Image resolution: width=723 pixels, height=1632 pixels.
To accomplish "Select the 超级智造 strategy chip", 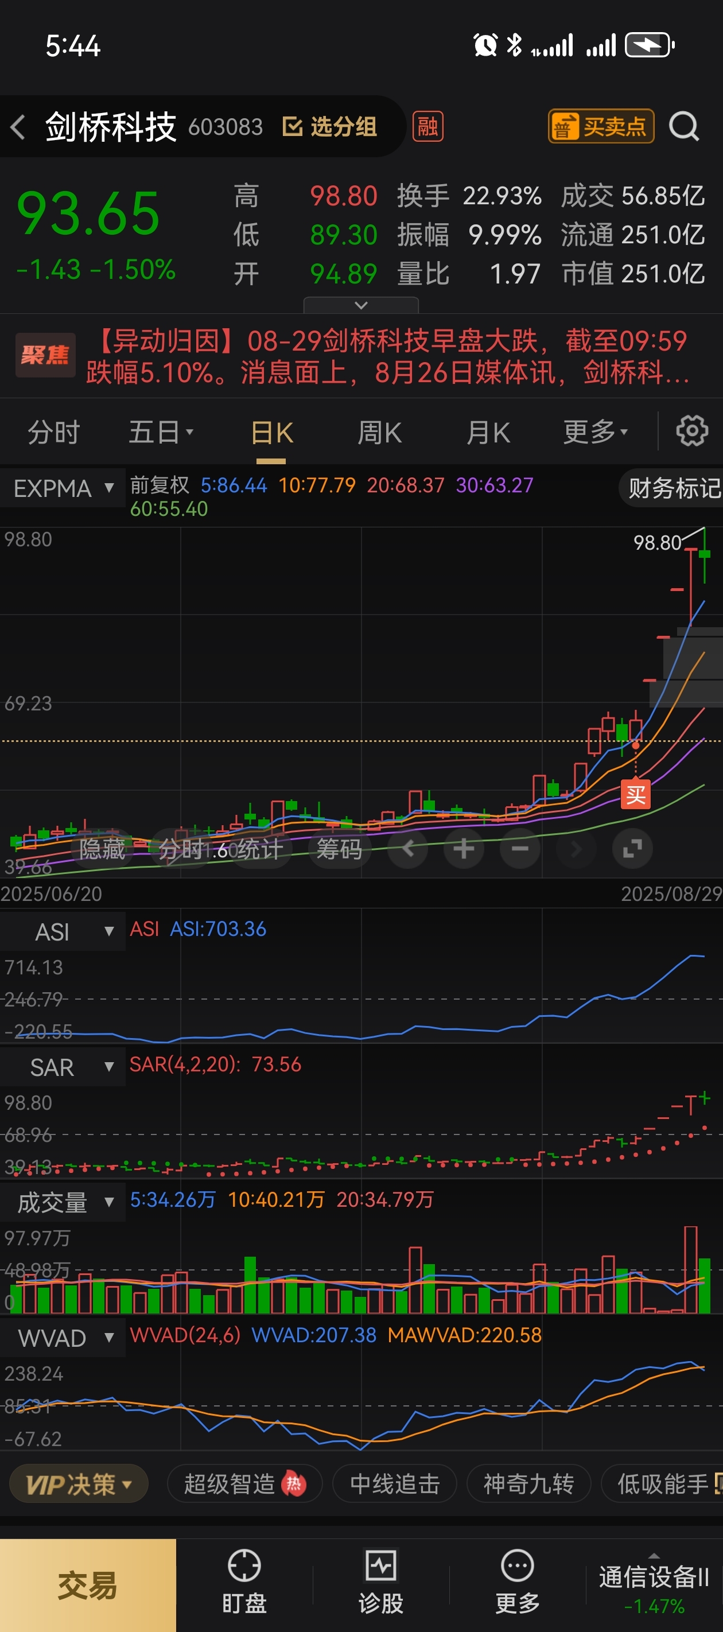I will pyautogui.click(x=244, y=1484).
